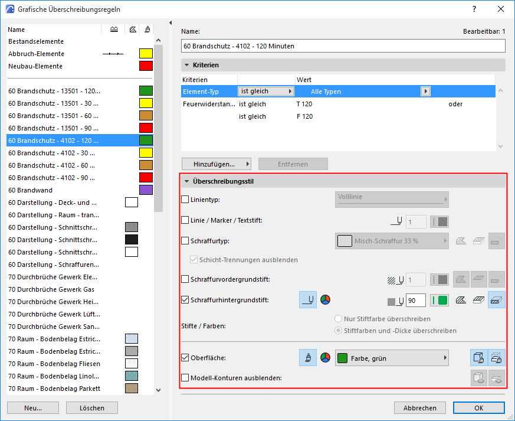Click the uniform pen icon in Schraffurhintergrundstift row
Image resolution: width=515 pixels, height=421 pixels.
(308, 300)
